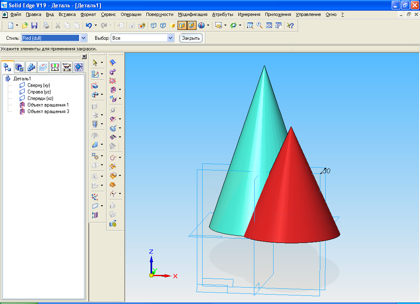Click the Undo arrow icon
The image size is (420, 304).
click(x=89, y=25)
